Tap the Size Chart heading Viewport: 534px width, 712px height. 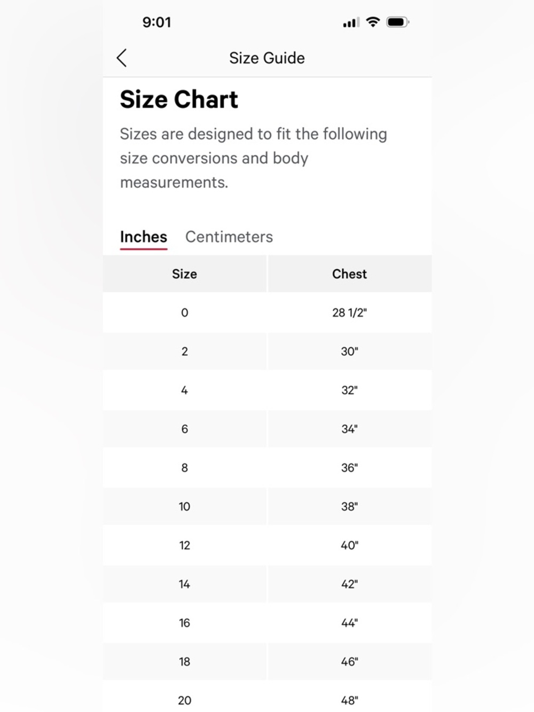click(179, 99)
